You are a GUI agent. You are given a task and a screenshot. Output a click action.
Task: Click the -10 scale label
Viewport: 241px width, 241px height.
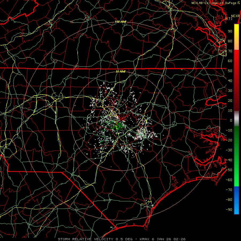coord(229,130)
